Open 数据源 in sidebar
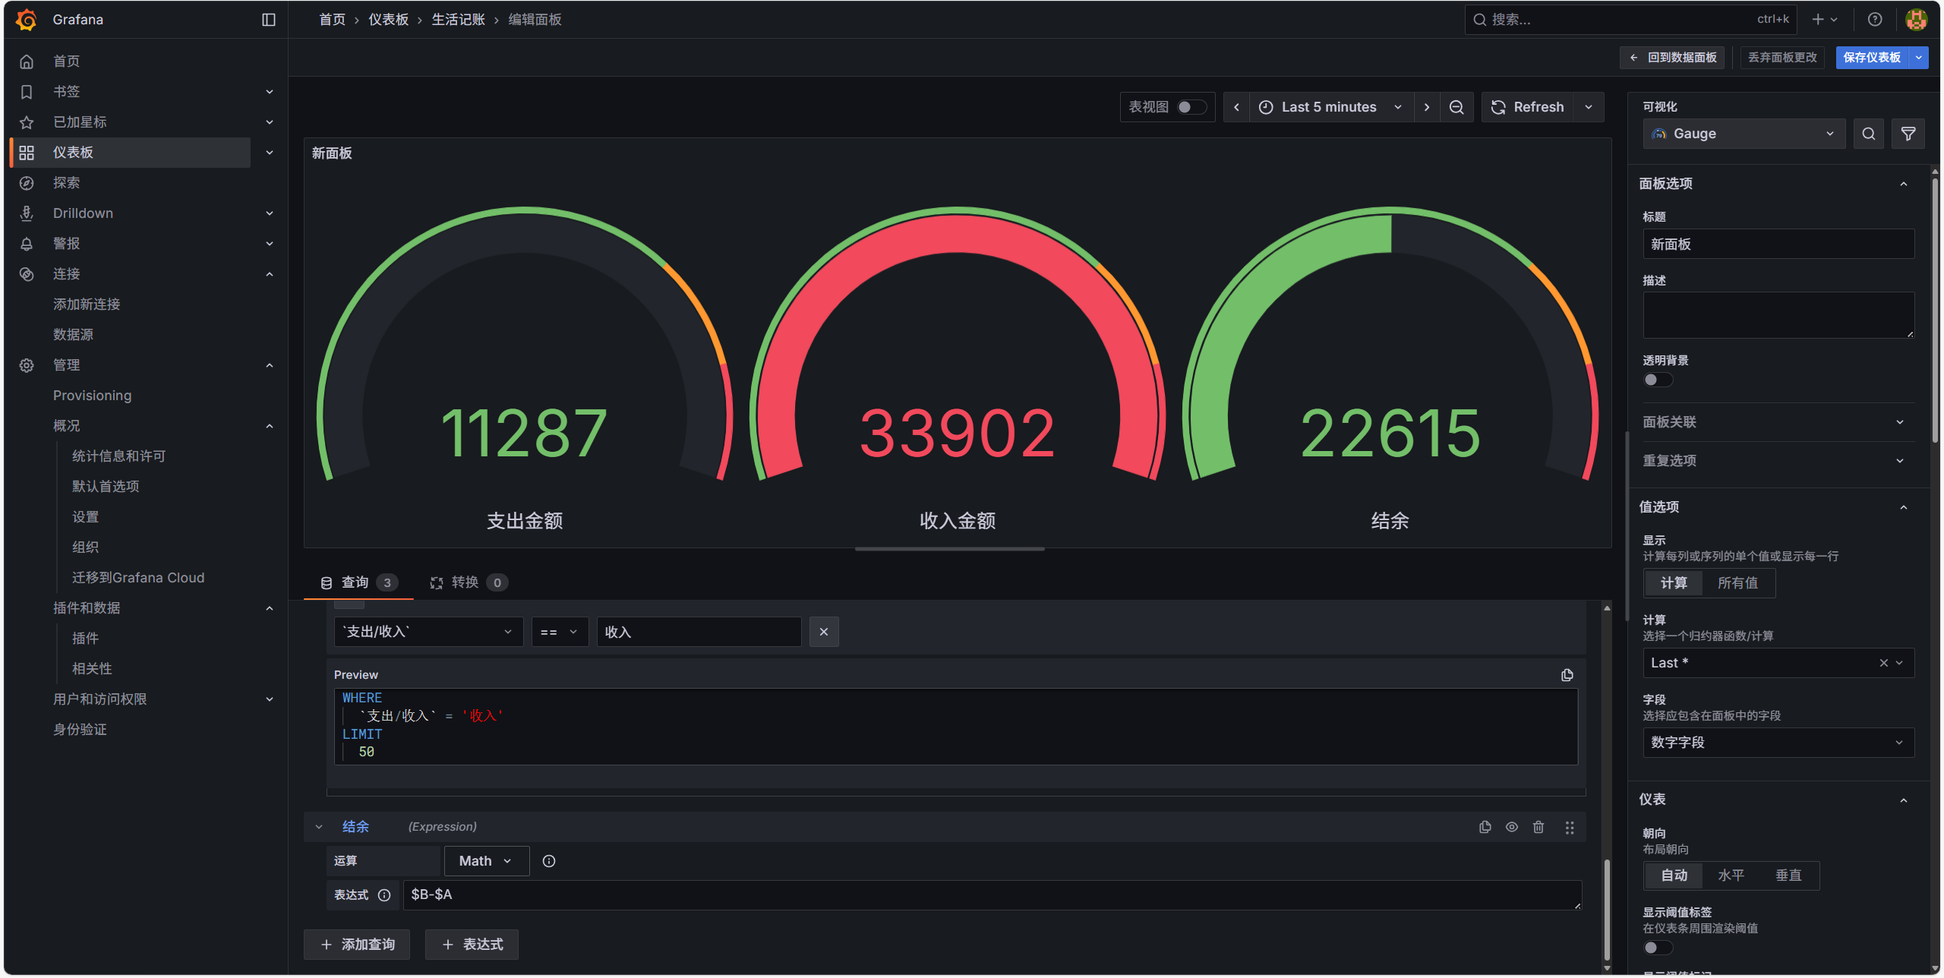The image size is (1944, 978). click(73, 335)
